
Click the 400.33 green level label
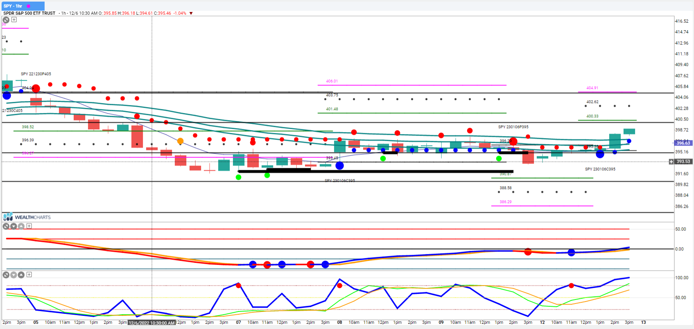pyautogui.click(x=592, y=116)
